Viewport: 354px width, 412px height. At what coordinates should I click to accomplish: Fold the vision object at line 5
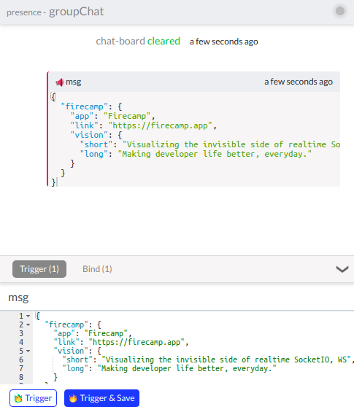tap(28, 351)
